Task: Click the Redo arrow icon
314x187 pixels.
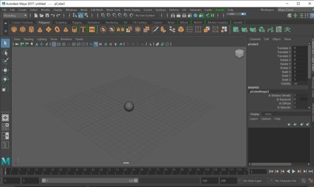Action: pos(59,15)
